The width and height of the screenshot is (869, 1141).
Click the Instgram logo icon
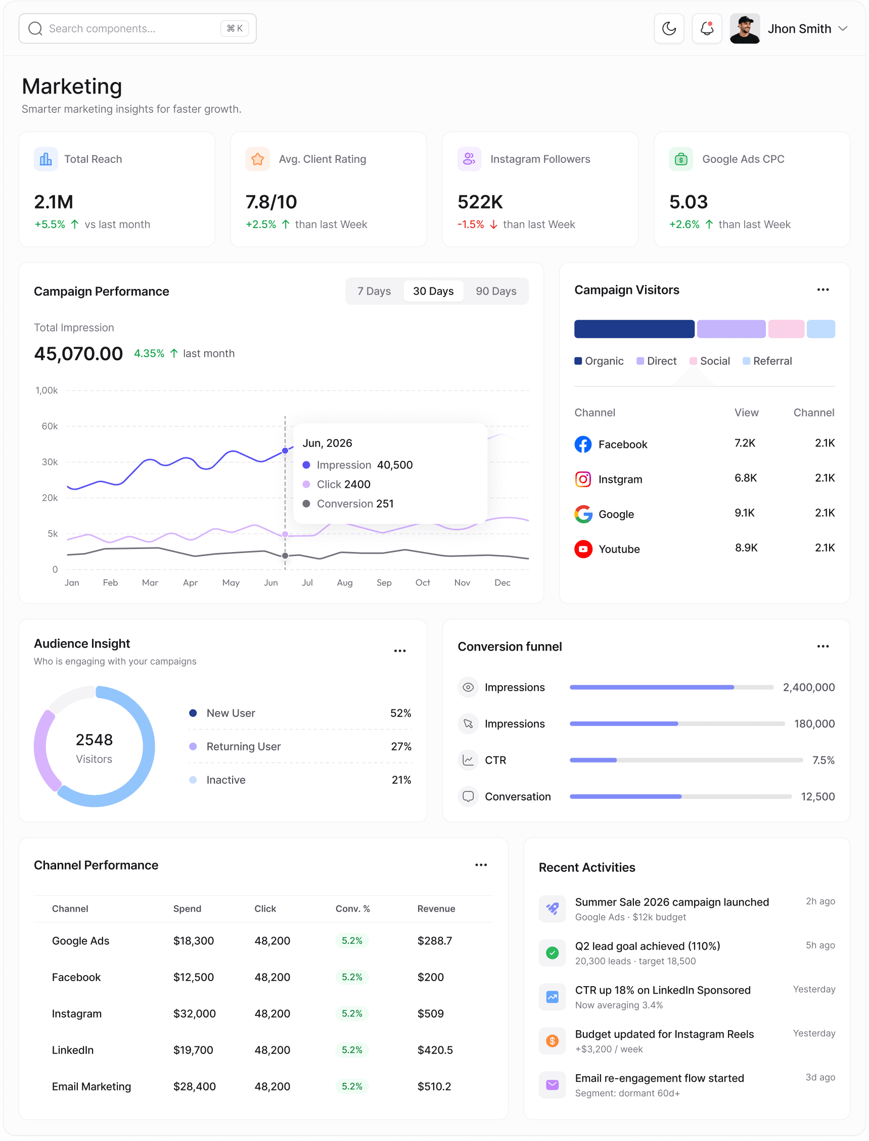click(x=583, y=479)
